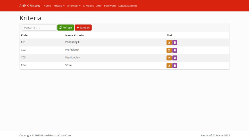The width and height of the screenshot is (249, 140).
Task: Edit the Pendadogik criteria row
Action: [x=169, y=43]
